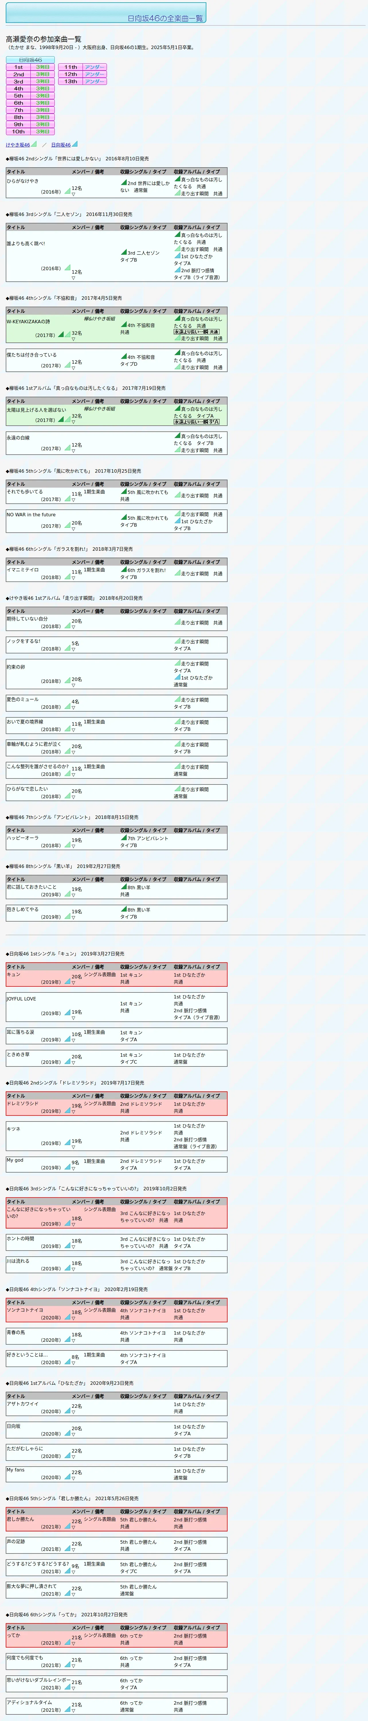Viewport: 368px width, 1721px height.
Task: Click 8th 黒い羊 icon in 君に話しておきたいこと row
Action: point(124,887)
